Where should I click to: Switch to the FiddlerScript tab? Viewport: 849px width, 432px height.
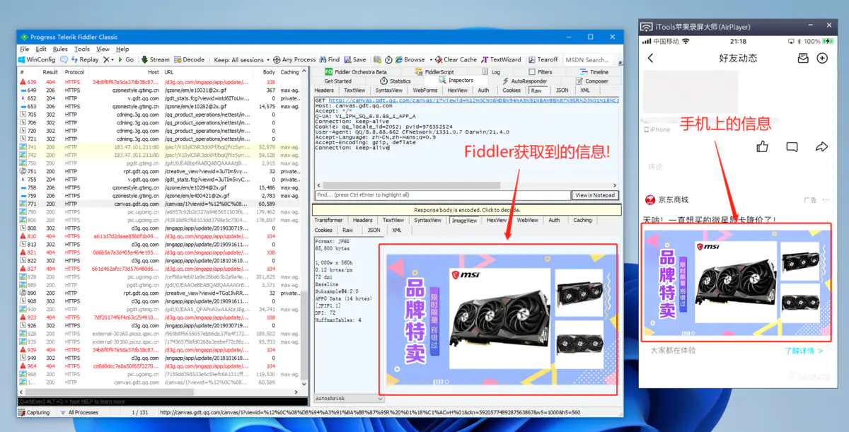click(x=433, y=72)
